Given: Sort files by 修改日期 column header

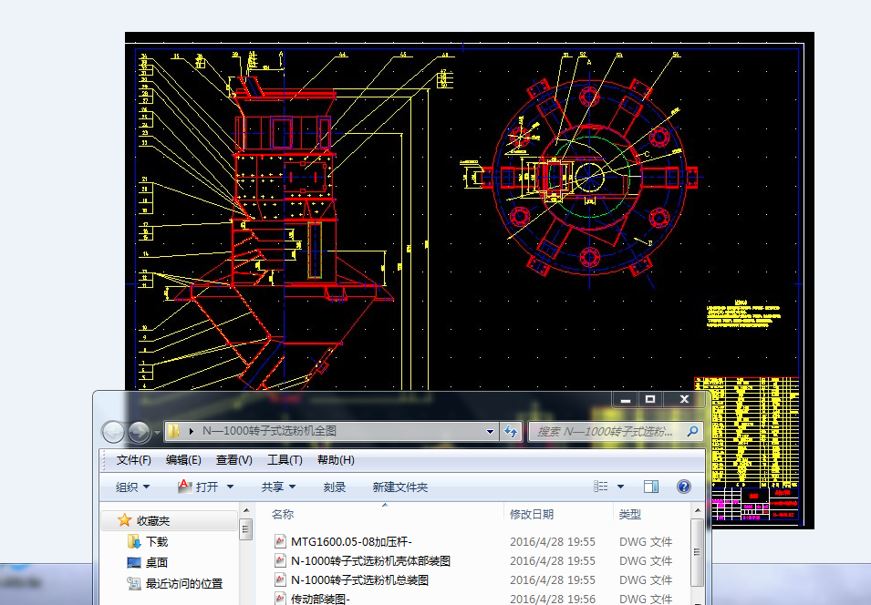Looking at the screenshot, I should (x=532, y=514).
